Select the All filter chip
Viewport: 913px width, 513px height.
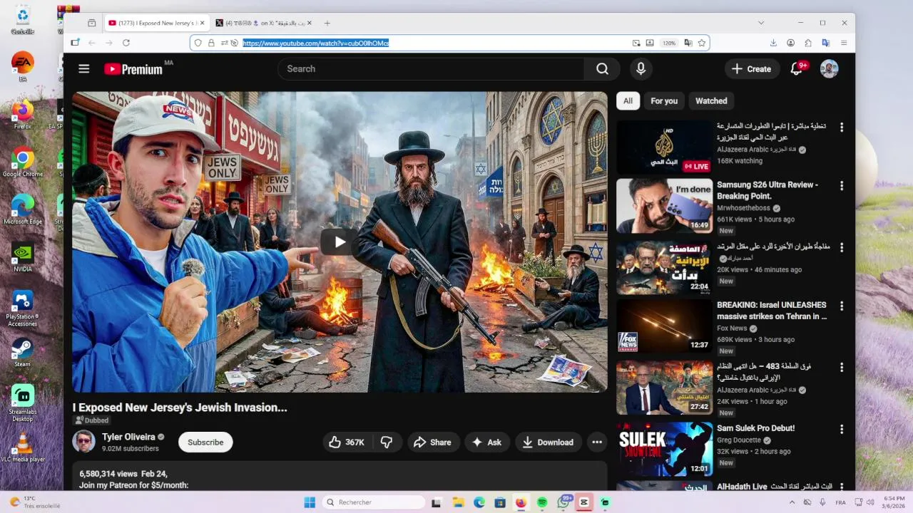pyautogui.click(x=628, y=101)
